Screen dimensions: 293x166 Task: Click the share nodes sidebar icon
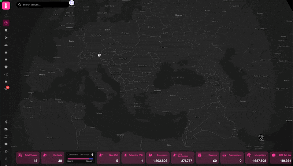pyautogui.click(x=6, y=122)
